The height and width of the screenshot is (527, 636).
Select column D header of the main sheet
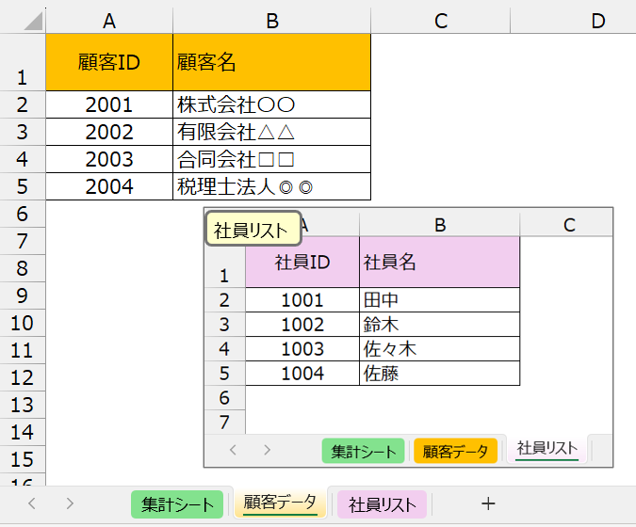click(x=597, y=20)
